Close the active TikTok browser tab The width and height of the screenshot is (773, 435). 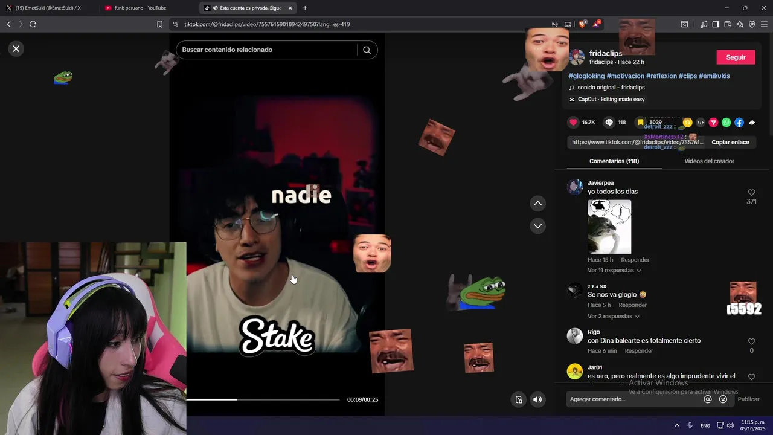pos(290,8)
